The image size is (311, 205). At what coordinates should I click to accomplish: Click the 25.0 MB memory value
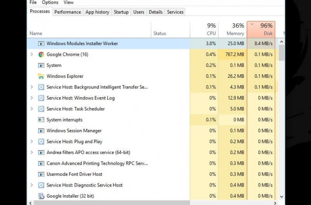click(x=236, y=43)
